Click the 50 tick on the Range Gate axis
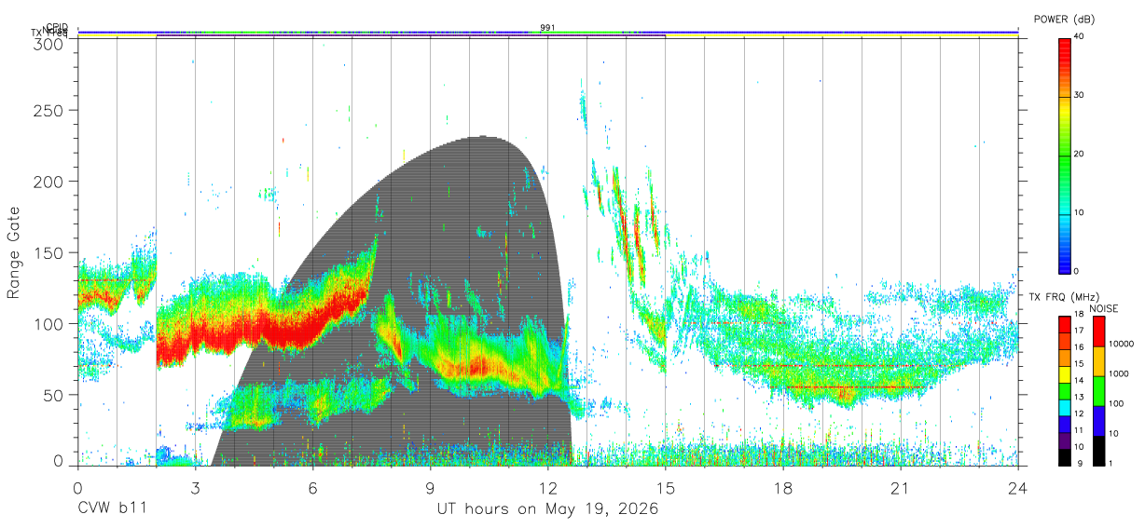 (x=54, y=395)
